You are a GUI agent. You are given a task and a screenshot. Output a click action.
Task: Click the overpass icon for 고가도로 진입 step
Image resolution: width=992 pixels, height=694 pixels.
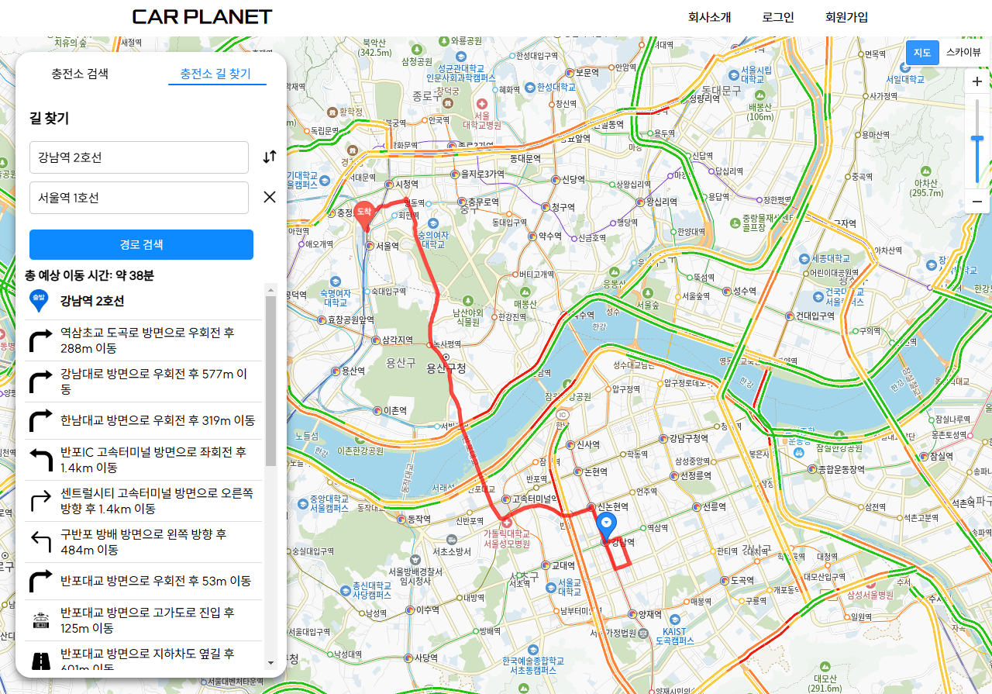pyautogui.click(x=40, y=620)
